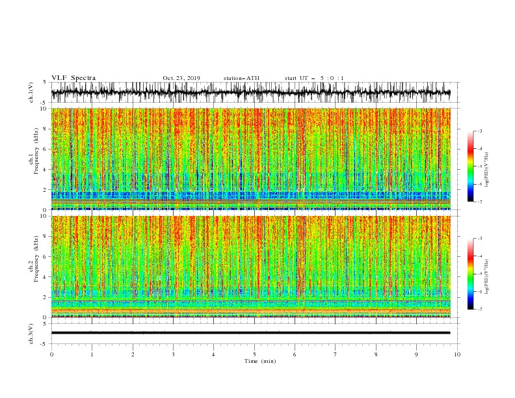Click time axis tick label '0'
The width and height of the screenshot is (515, 398).
click(51, 354)
